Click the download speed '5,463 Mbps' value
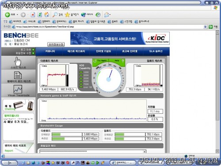The height and width of the screenshot is (166, 221). (49, 89)
